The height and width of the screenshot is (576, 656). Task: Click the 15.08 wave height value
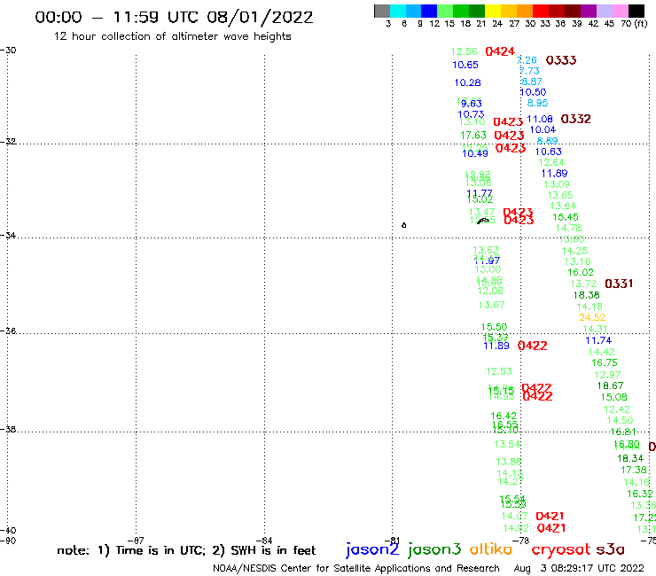click(613, 397)
